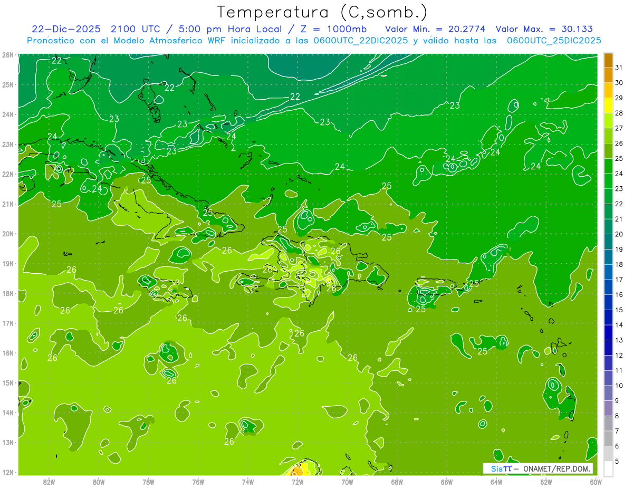Pick the color scale swatch between 26 and 27
The height and width of the screenshot is (489, 633).
(608, 136)
